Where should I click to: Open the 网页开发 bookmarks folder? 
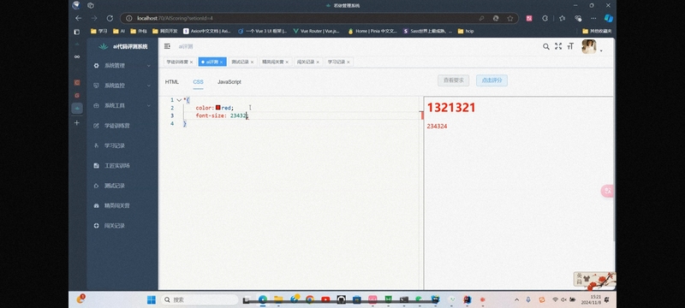pos(164,32)
